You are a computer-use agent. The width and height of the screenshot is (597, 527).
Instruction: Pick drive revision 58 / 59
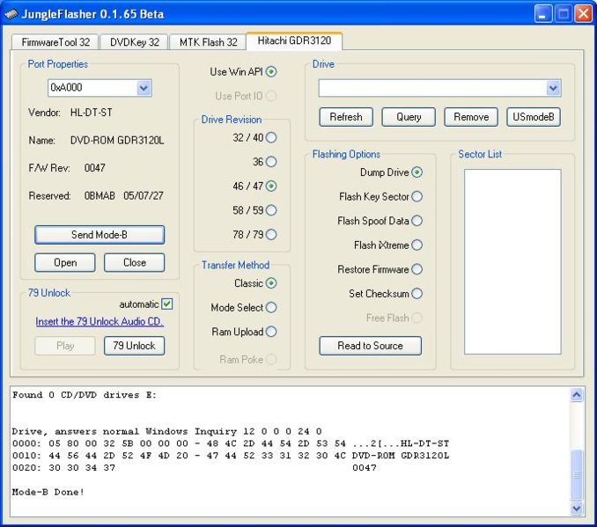(271, 210)
